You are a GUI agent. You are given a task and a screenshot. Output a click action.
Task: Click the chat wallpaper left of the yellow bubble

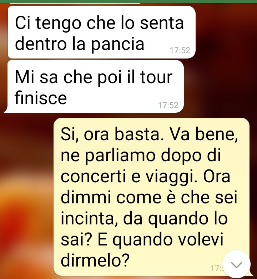[x=27, y=196]
